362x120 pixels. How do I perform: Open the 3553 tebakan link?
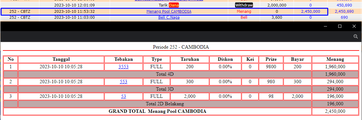coord(123,67)
